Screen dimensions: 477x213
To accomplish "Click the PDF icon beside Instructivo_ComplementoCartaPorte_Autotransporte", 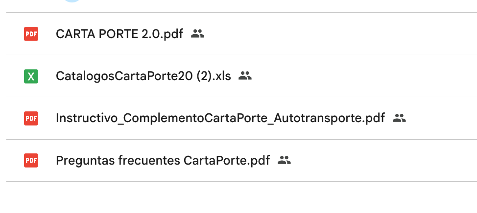I will click(x=31, y=118).
